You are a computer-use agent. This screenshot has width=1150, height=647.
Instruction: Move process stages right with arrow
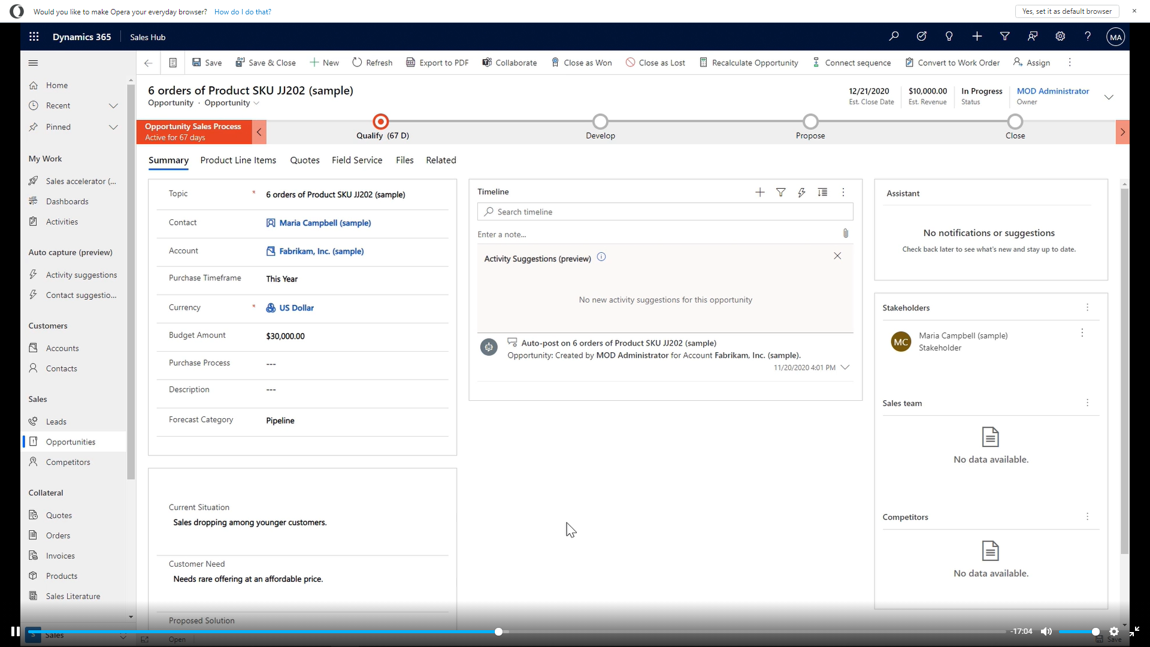1122,132
